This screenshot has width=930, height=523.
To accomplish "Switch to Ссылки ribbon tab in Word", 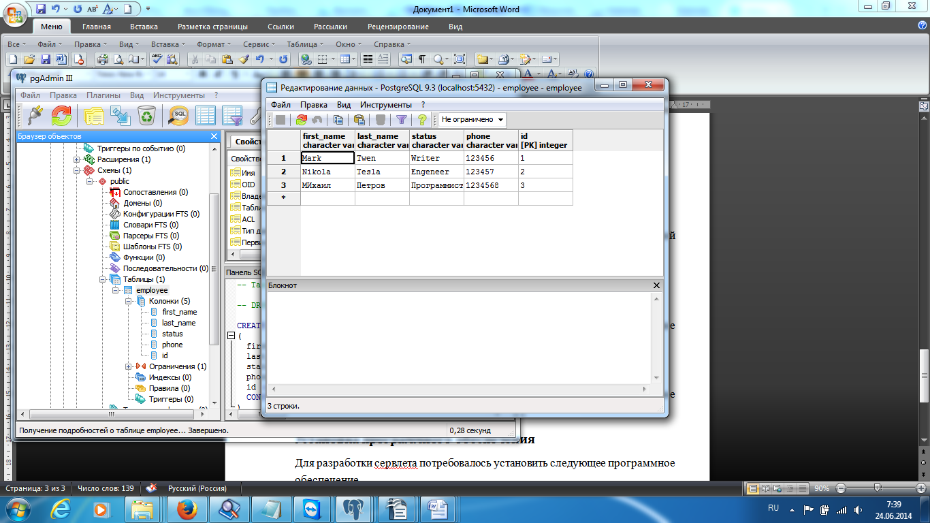I will coord(281,27).
